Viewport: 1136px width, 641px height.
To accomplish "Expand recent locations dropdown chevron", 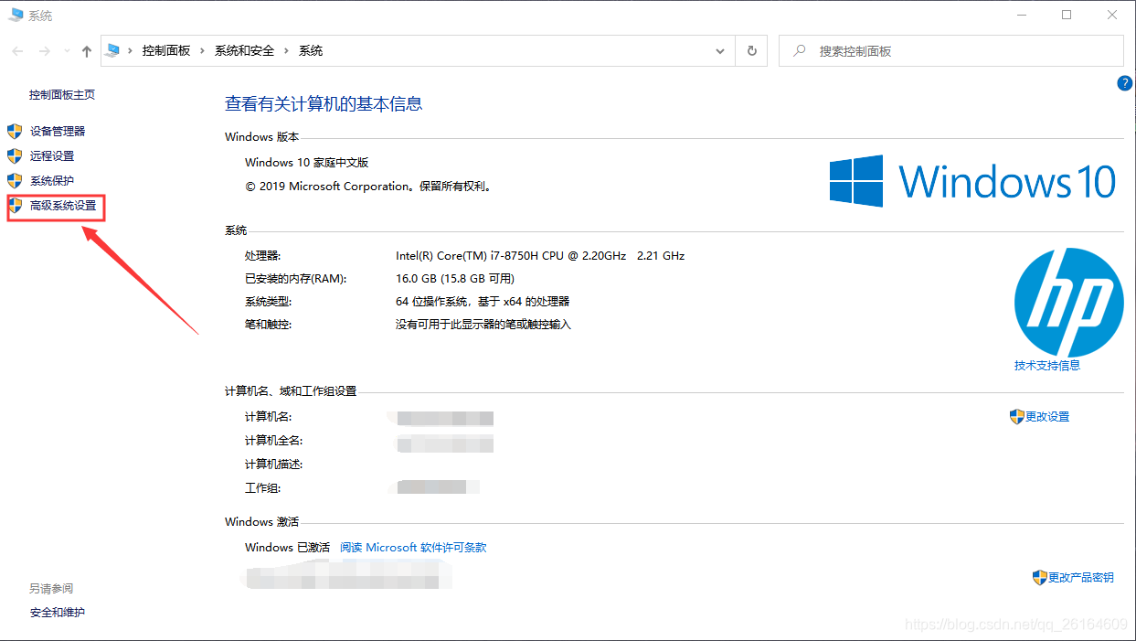I will (66, 52).
